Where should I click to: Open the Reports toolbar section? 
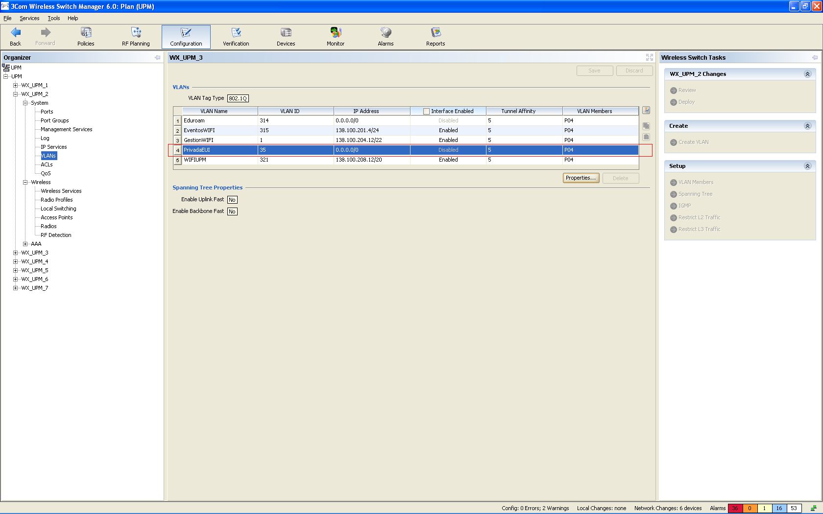tap(436, 37)
